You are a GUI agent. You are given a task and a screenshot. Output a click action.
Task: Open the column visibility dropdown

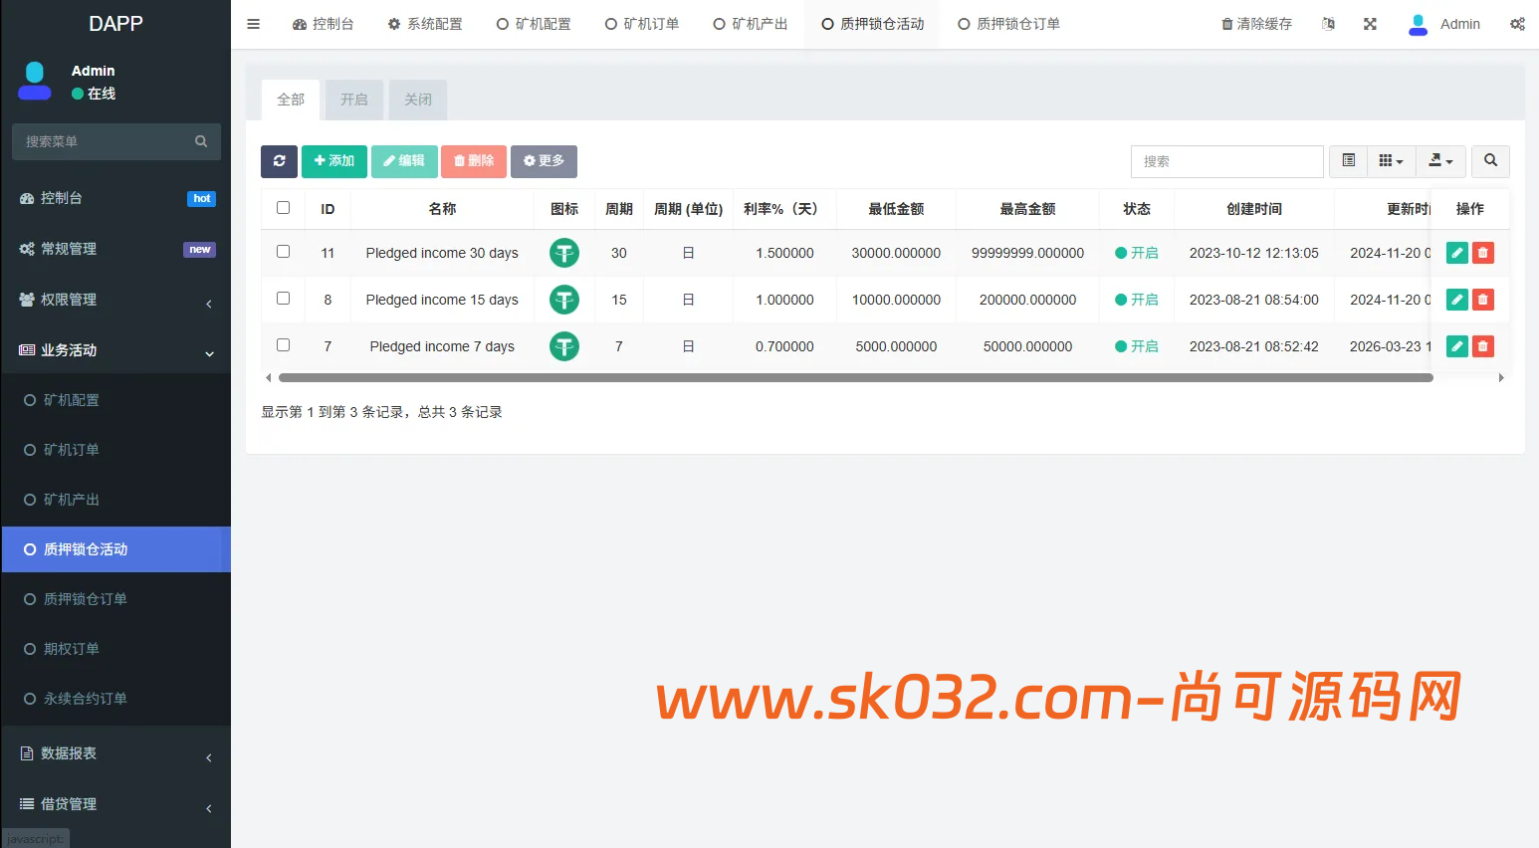coord(1391,161)
